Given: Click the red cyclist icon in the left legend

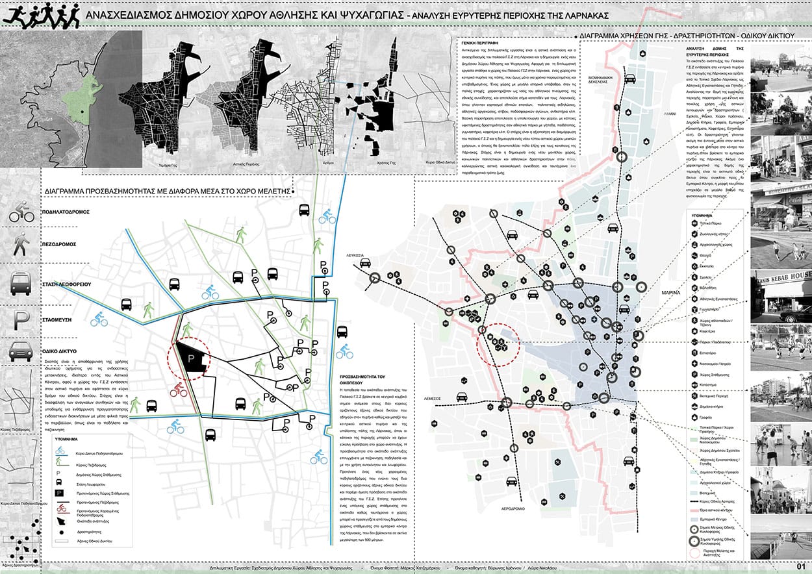Looking at the screenshot, I should pos(62,508).
